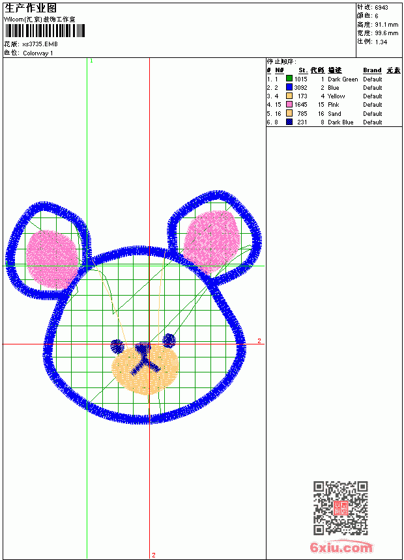
Task: Click the green marker number 1 at top
Action: [x=91, y=61]
